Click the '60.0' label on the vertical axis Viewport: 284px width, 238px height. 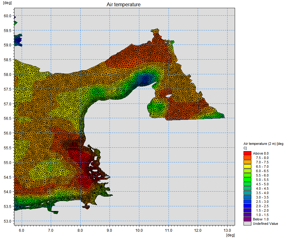pyautogui.click(x=7, y=16)
